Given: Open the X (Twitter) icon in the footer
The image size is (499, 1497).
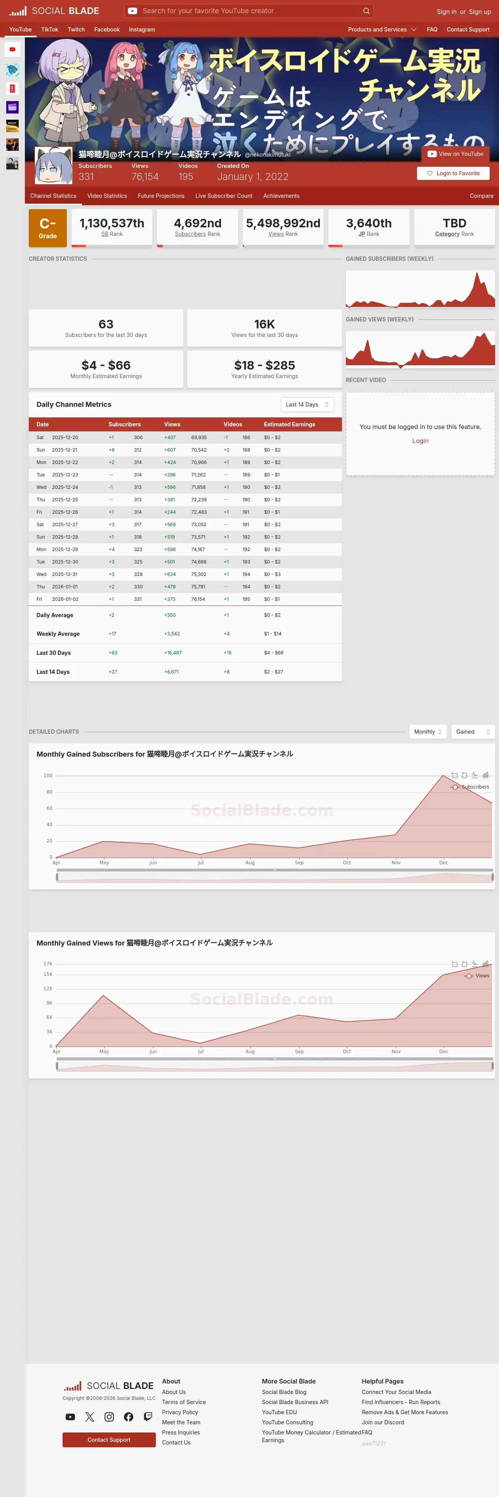Looking at the screenshot, I should click(89, 1417).
